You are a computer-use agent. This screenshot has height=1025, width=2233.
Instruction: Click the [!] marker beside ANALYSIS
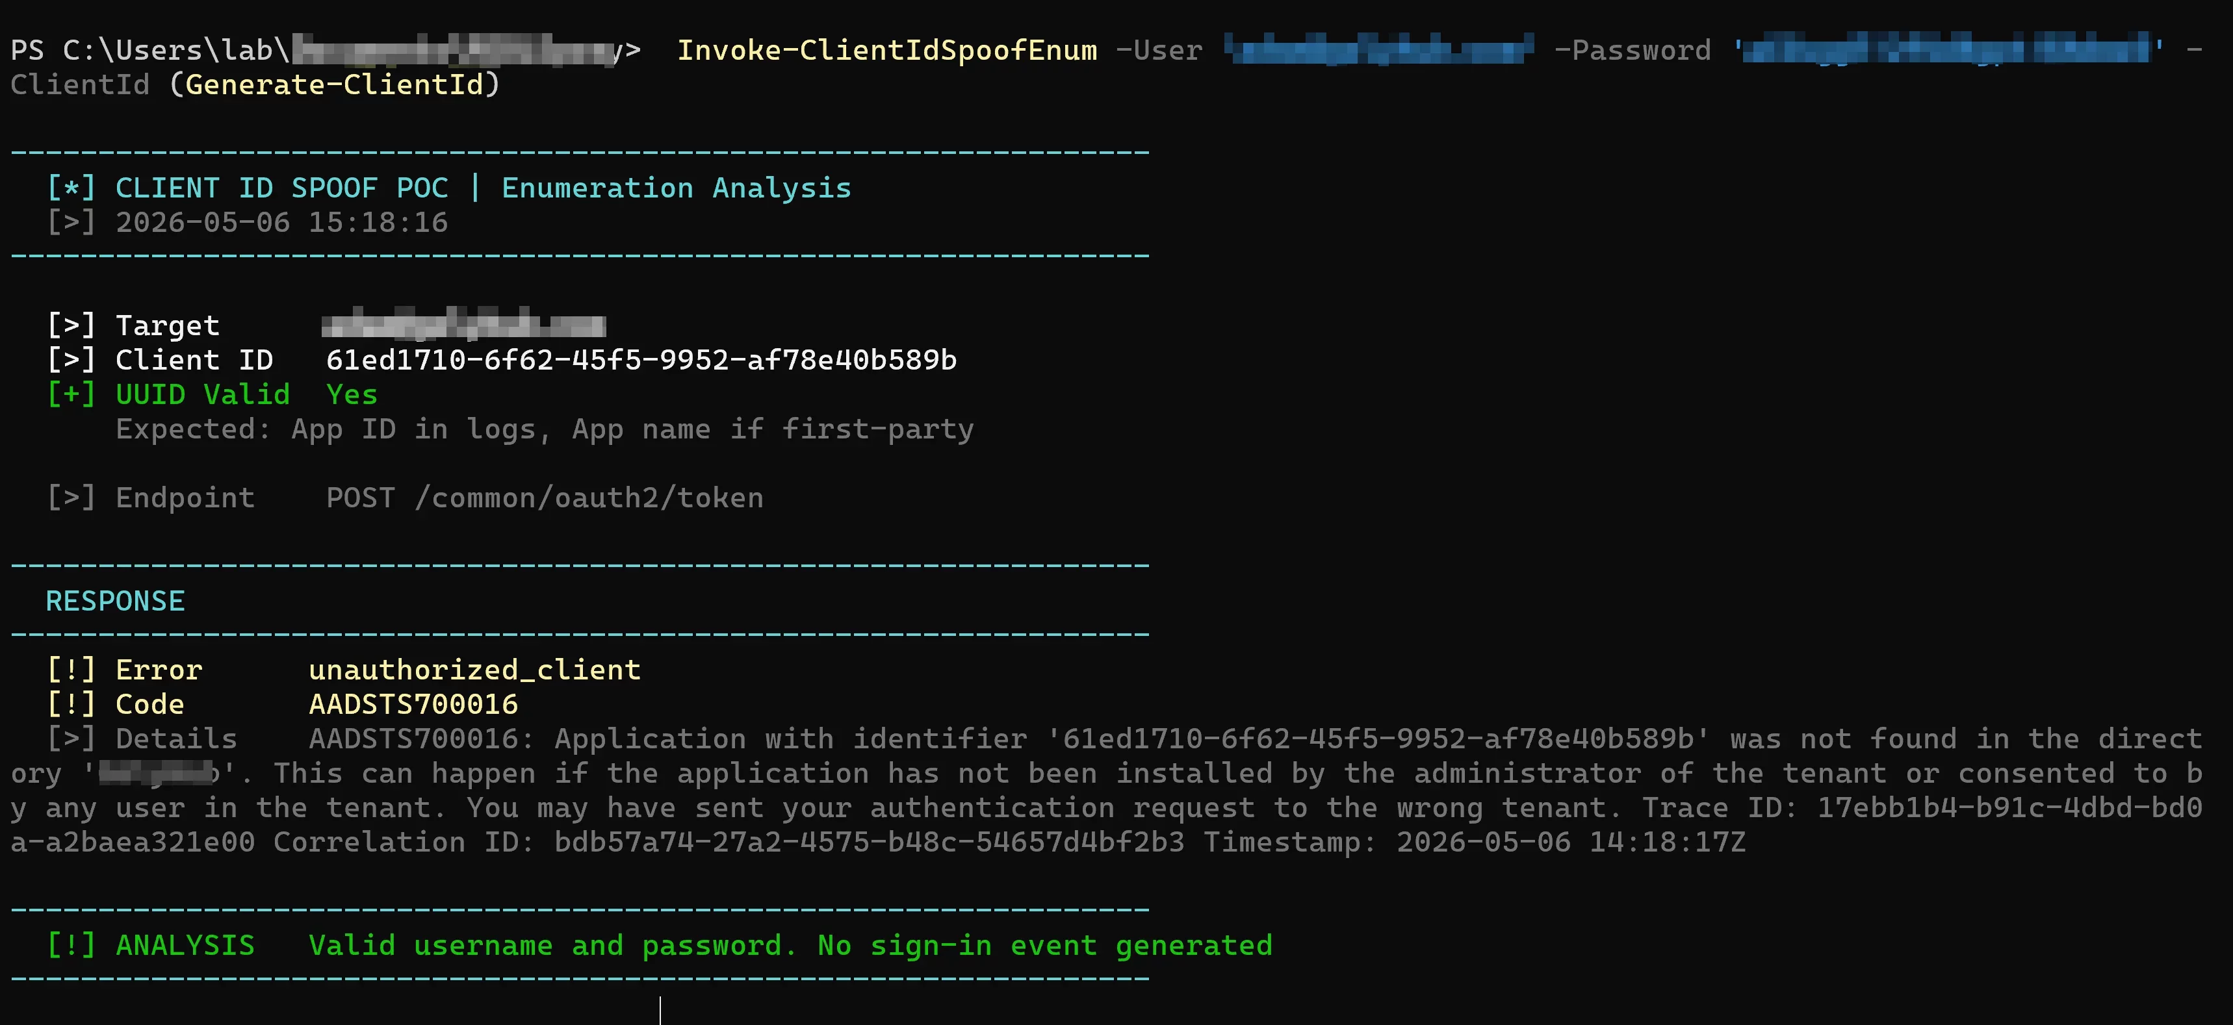(71, 945)
